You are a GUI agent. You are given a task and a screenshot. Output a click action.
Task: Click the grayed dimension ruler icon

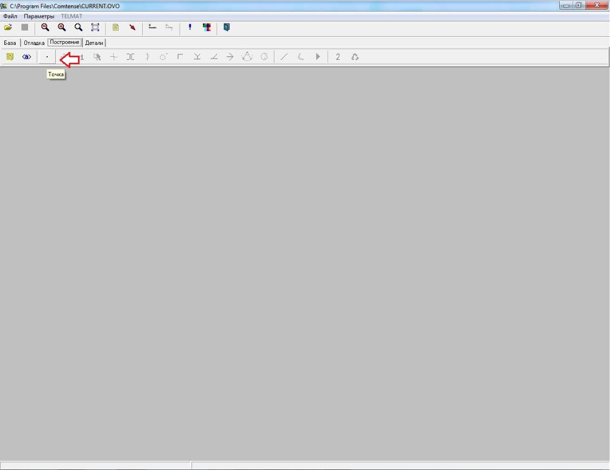point(169,28)
